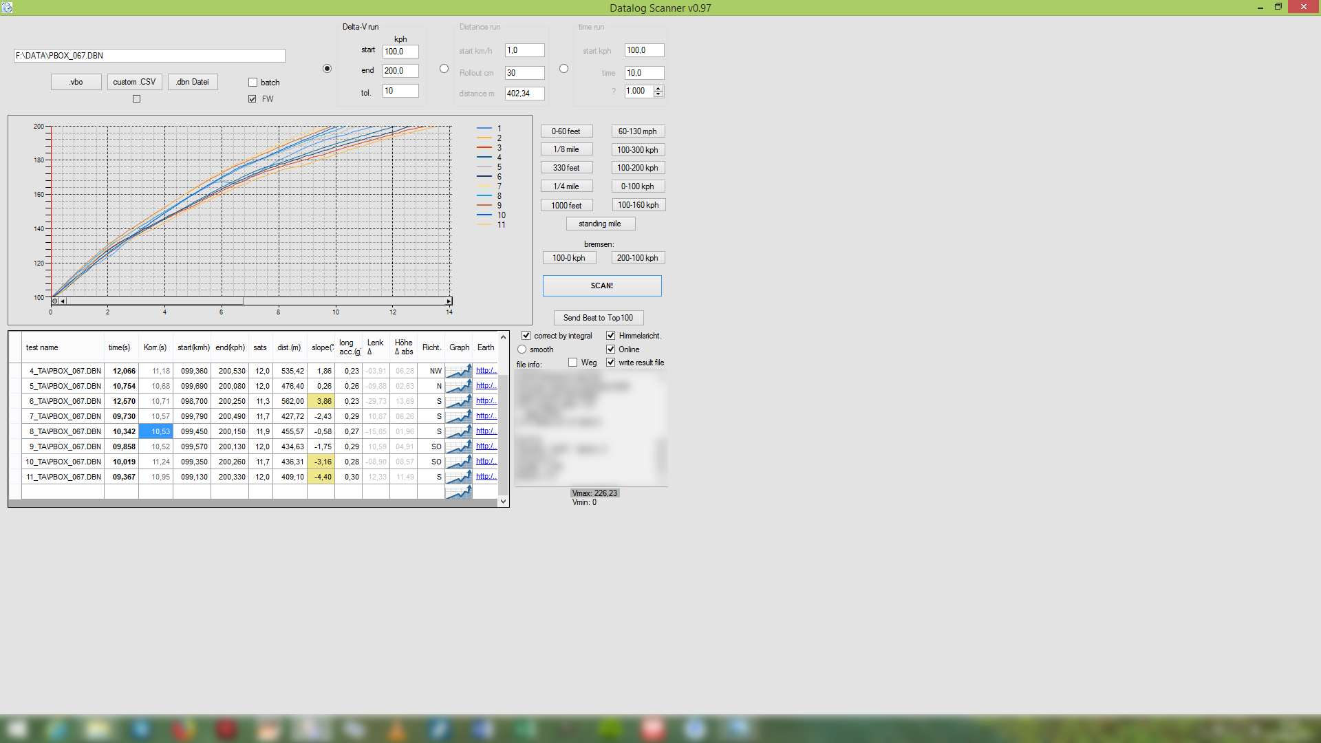Toggle 'write result file' checkbox
The image size is (1321, 743).
pyautogui.click(x=610, y=363)
